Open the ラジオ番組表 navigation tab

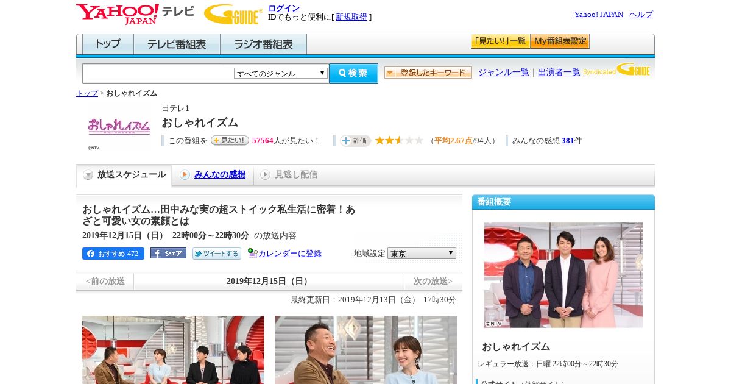pyautogui.click(x=264, y=44)
